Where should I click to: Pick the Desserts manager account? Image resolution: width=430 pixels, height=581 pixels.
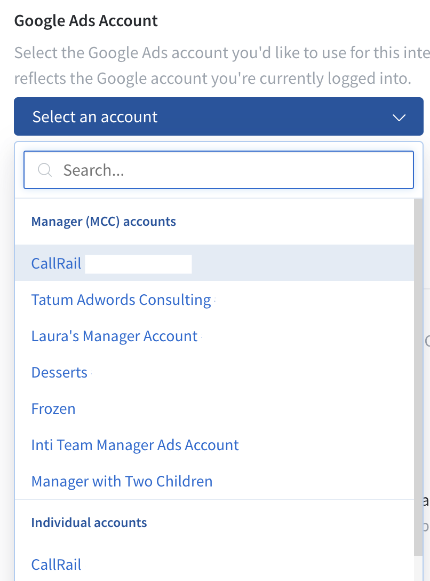tap(214, 372)
